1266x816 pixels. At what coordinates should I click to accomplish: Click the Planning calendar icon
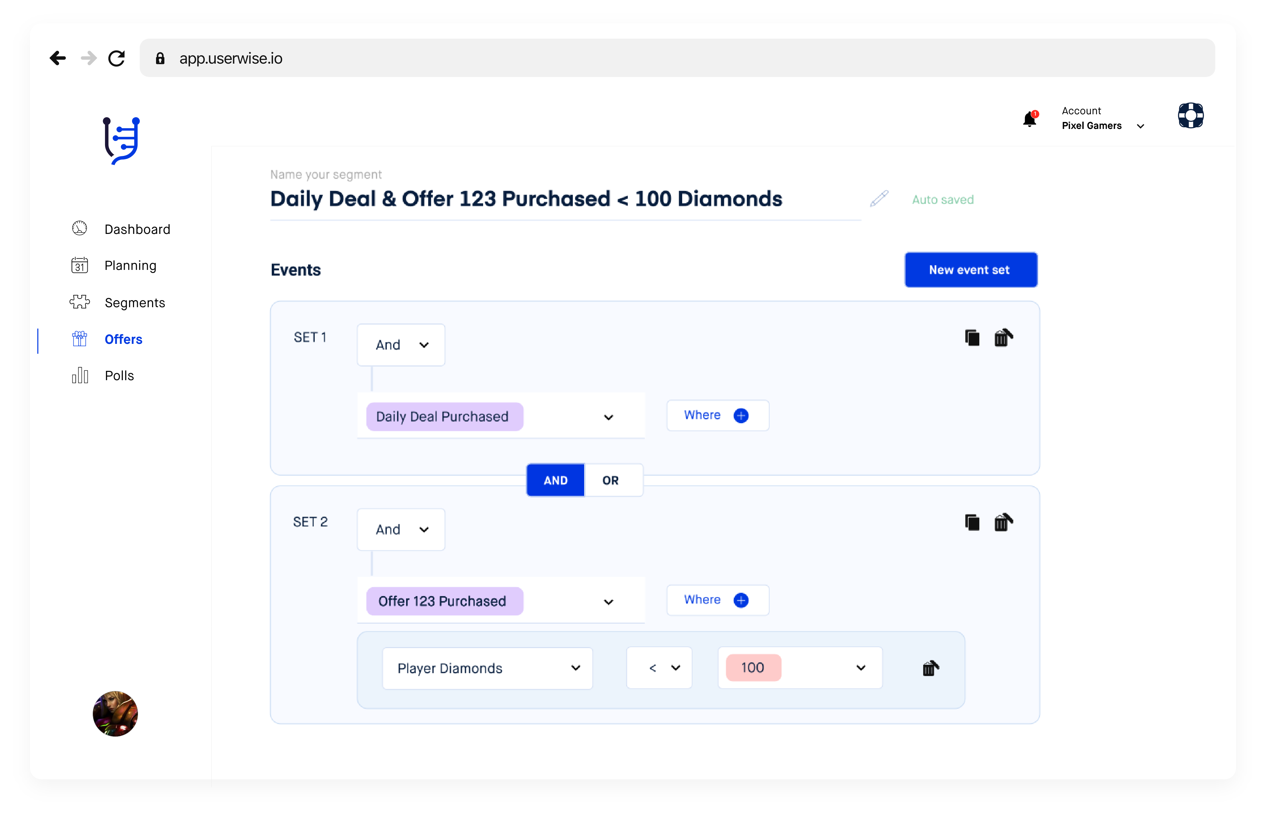click(x=80, y=265)
